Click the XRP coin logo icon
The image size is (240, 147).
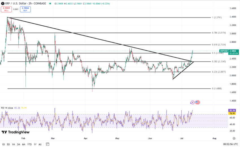[x=3, y=4]
